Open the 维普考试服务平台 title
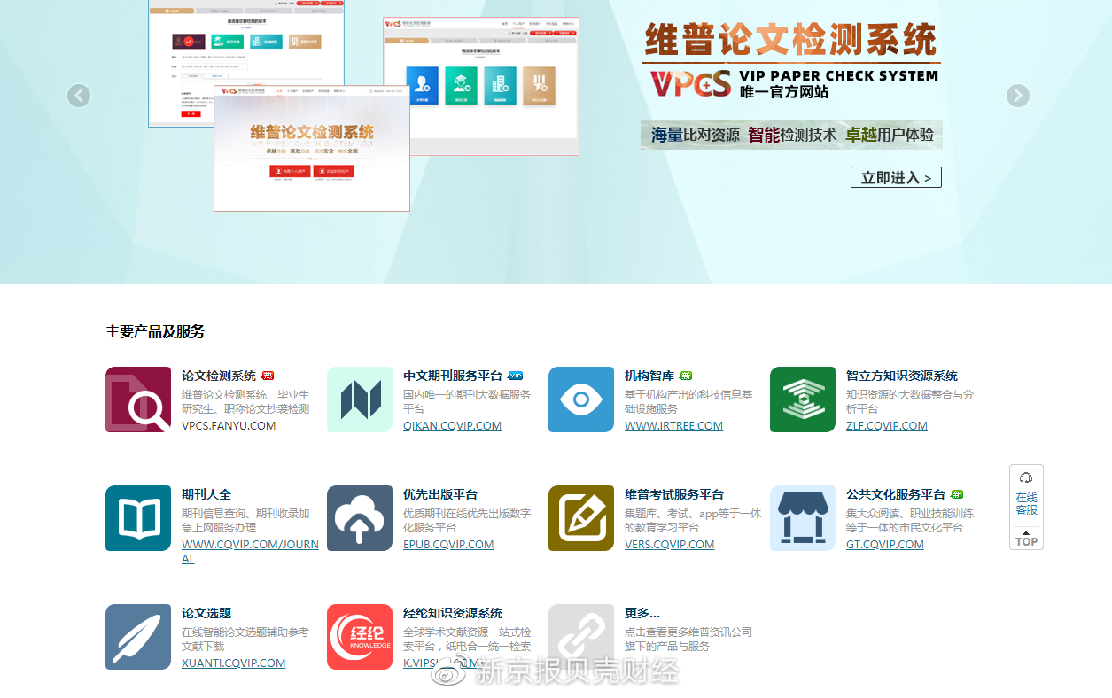Viewport: 1112px width, 698px height. [x=674, y=494]
